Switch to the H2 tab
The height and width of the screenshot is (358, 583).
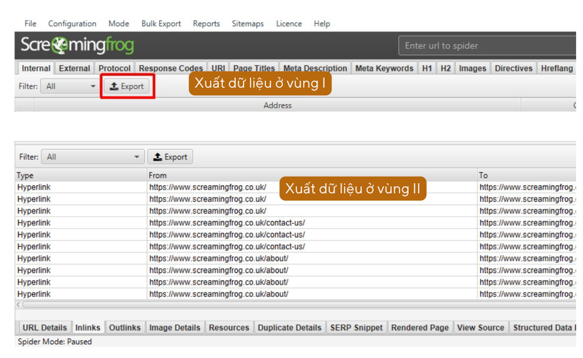tap(446, 68)
